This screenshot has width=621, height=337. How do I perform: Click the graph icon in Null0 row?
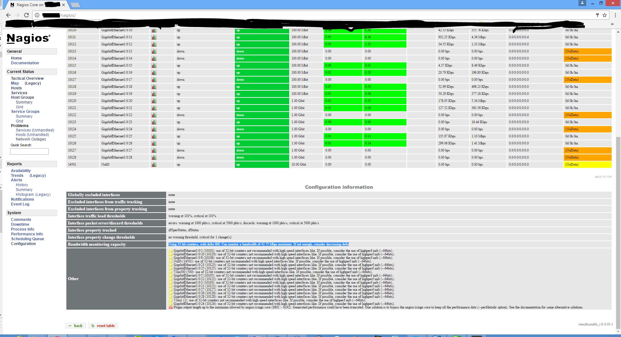coord(154,165)
